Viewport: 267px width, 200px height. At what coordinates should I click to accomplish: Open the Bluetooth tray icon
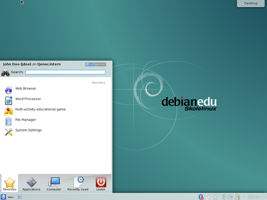201,197
